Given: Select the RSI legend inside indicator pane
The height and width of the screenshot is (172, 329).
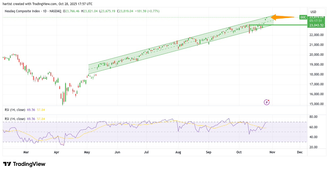Looking at the screenshot, I should point(15,119).
